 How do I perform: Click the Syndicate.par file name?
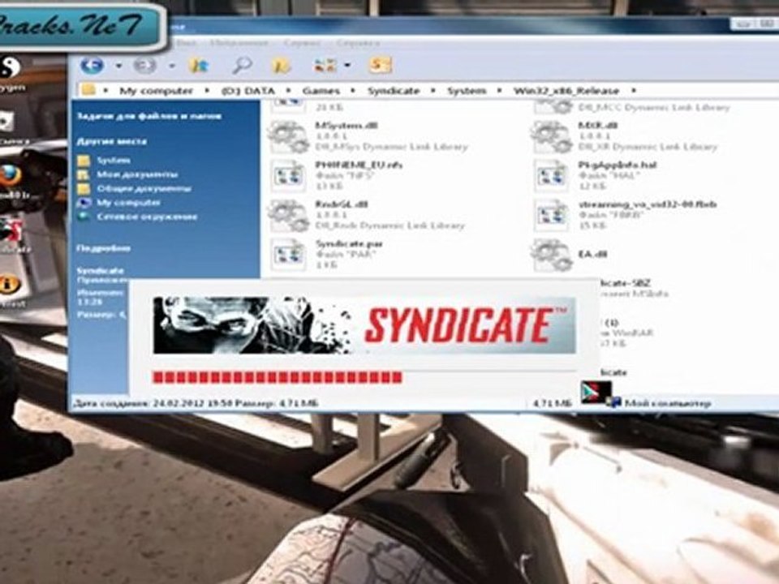click(x=349, y=244)
